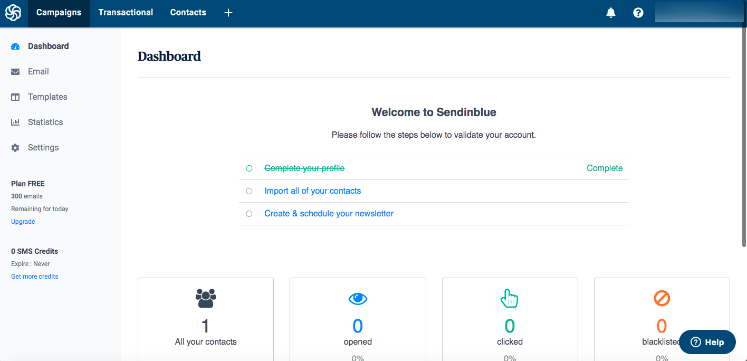The height and width of the screenshot is (361, 747).
Task: Open Templates in the sidebar
Action: (x=47, y=97)
